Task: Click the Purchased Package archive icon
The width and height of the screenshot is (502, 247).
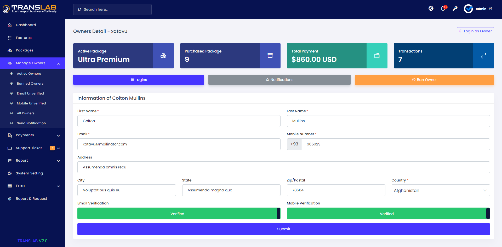Action: click(270, 56)
